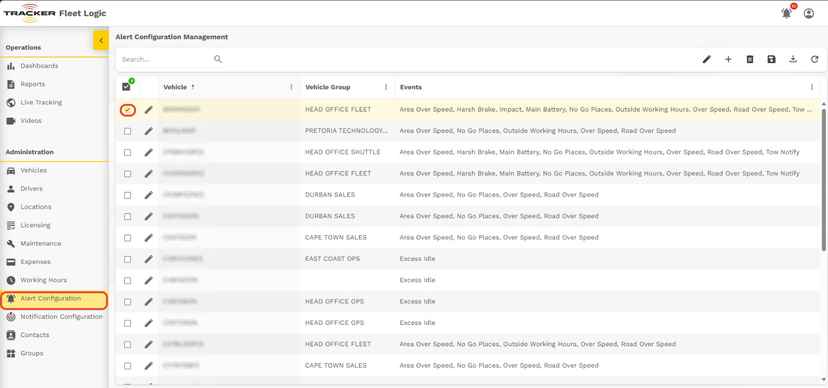
Task: Click the Reports document icon in sidebar
Action: click(x=11, y=85)
